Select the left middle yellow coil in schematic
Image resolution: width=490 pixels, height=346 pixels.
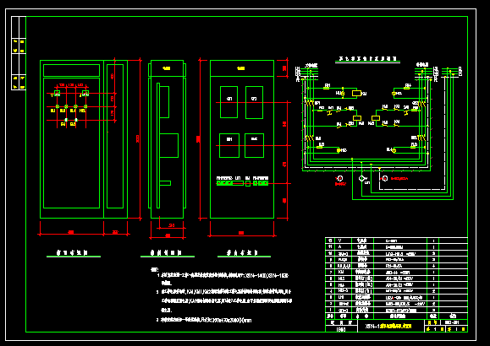tap(357, 118)
